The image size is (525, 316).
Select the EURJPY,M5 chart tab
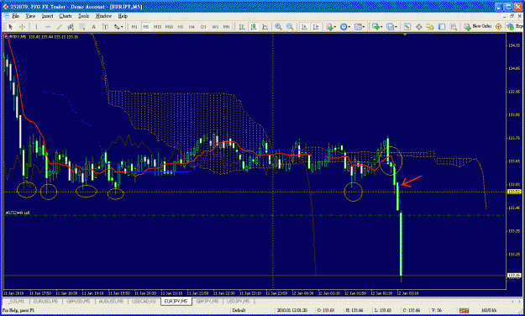tap(176, 302)
